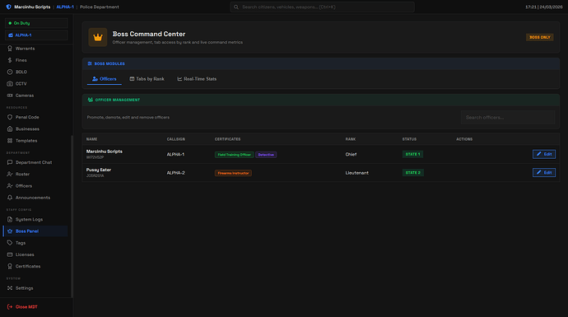
Task: Click the CCTV camera icon
Action: point(10,84)
